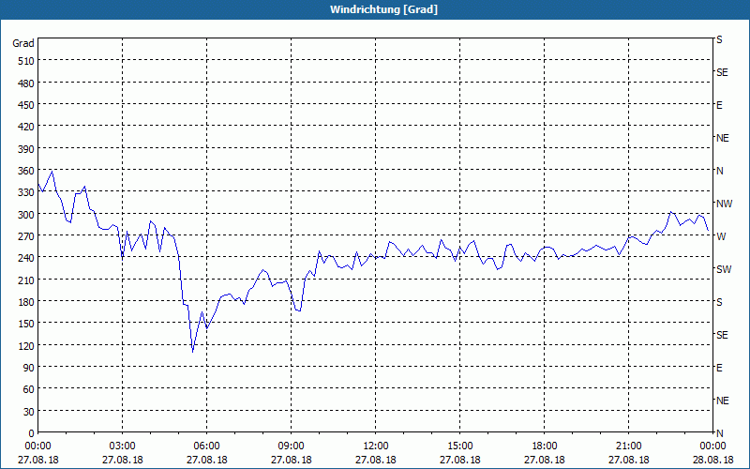Image resolution: width=750 pixels, height=469 pixels.
Task: Click the 240 degree tick label
Action: pos(26,259)
